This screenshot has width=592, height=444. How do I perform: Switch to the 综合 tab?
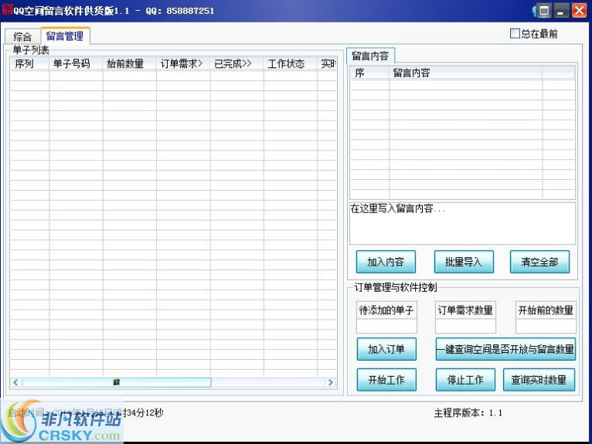coord(22,36)
